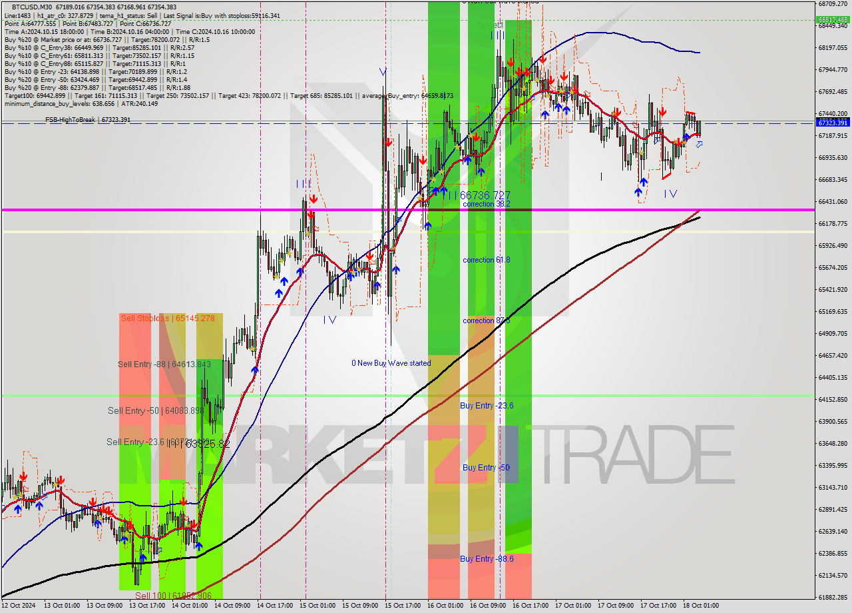Select 'Buy %20 @ Entry -88: 62379.887' line
The width and height of the screenshot is (852, 613).
(53, 87)
